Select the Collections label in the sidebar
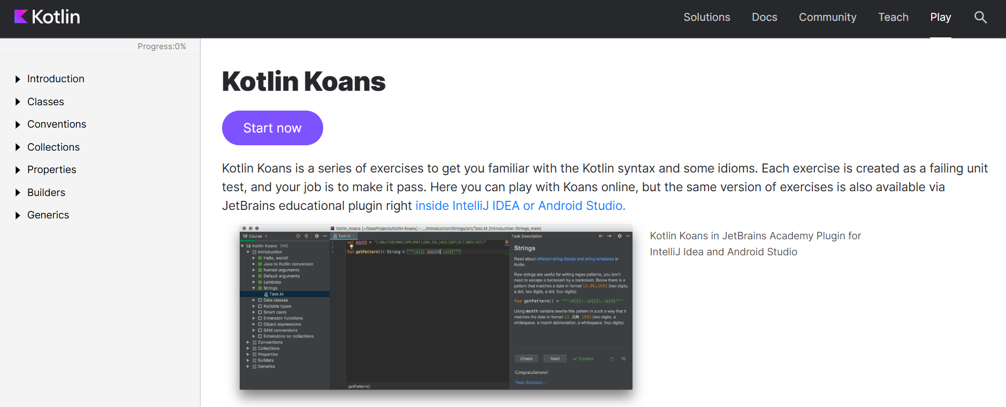 pyautogui.click(x=54, y=147)
